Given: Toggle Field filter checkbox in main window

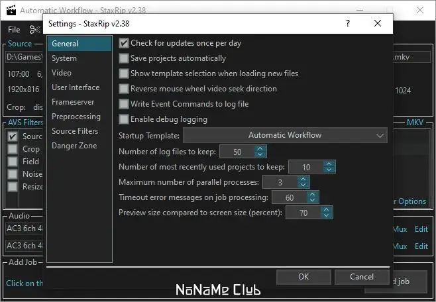Looking at the screenshot, I should pos(12,162).
